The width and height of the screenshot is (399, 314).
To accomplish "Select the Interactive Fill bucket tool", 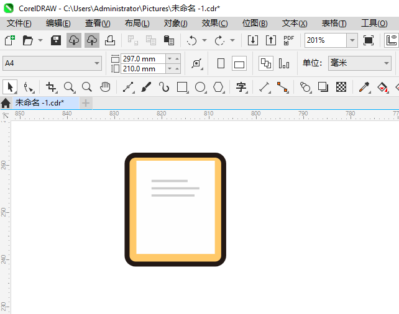I will tap(382, 87).
